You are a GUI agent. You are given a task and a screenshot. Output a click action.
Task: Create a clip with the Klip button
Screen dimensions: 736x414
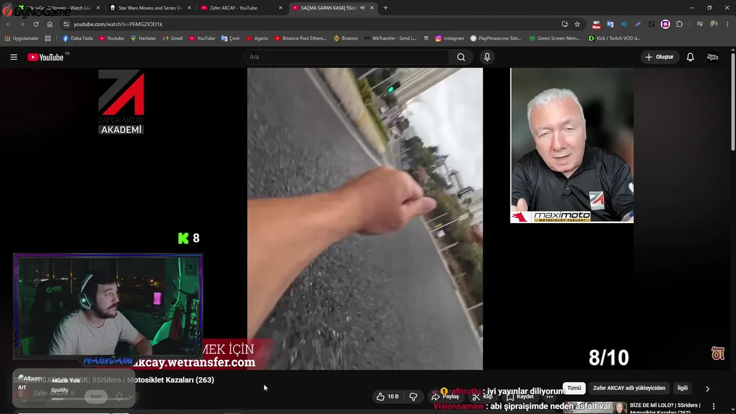482,397
